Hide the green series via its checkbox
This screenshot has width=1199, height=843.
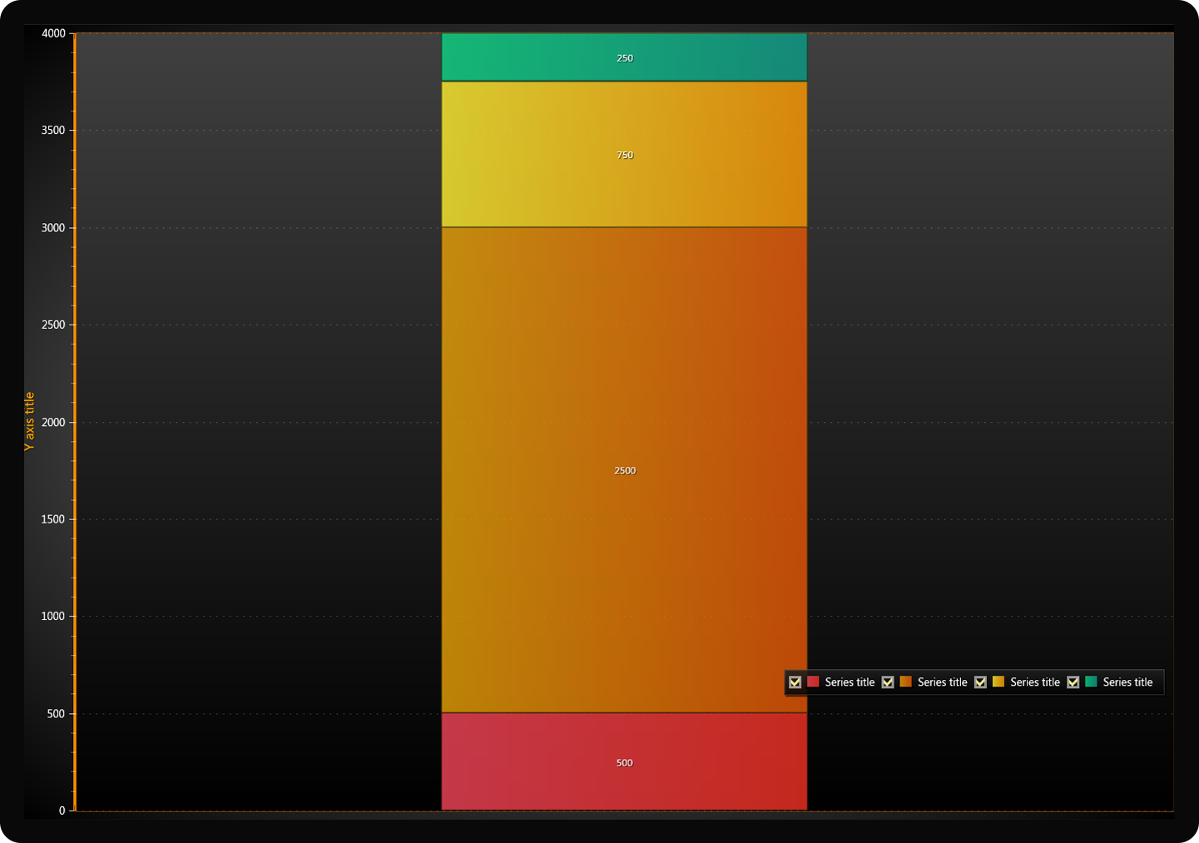tap(1073, 682)
